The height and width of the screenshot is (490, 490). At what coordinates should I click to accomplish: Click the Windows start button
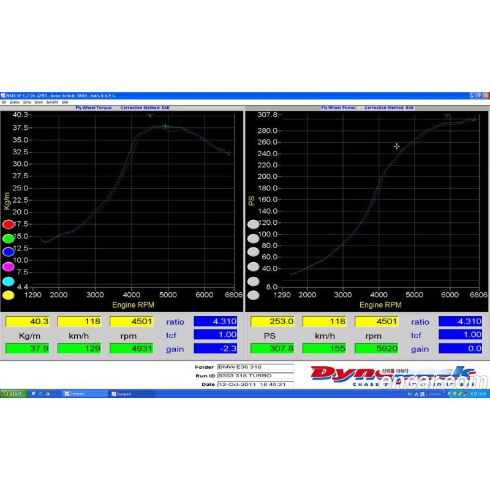[13, 394]
